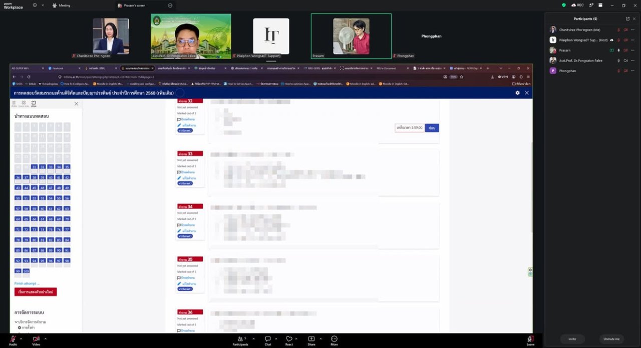Expand the Audio options arrow
Image resolution: width=641 pixels, height=348 pixels.
(x=22, y=338)
